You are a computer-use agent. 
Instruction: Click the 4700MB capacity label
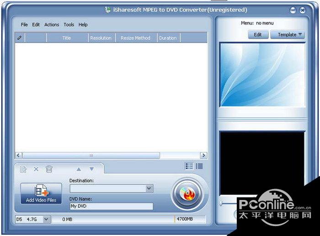[x=185, y=219]
